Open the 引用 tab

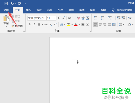tap(60, 10)
